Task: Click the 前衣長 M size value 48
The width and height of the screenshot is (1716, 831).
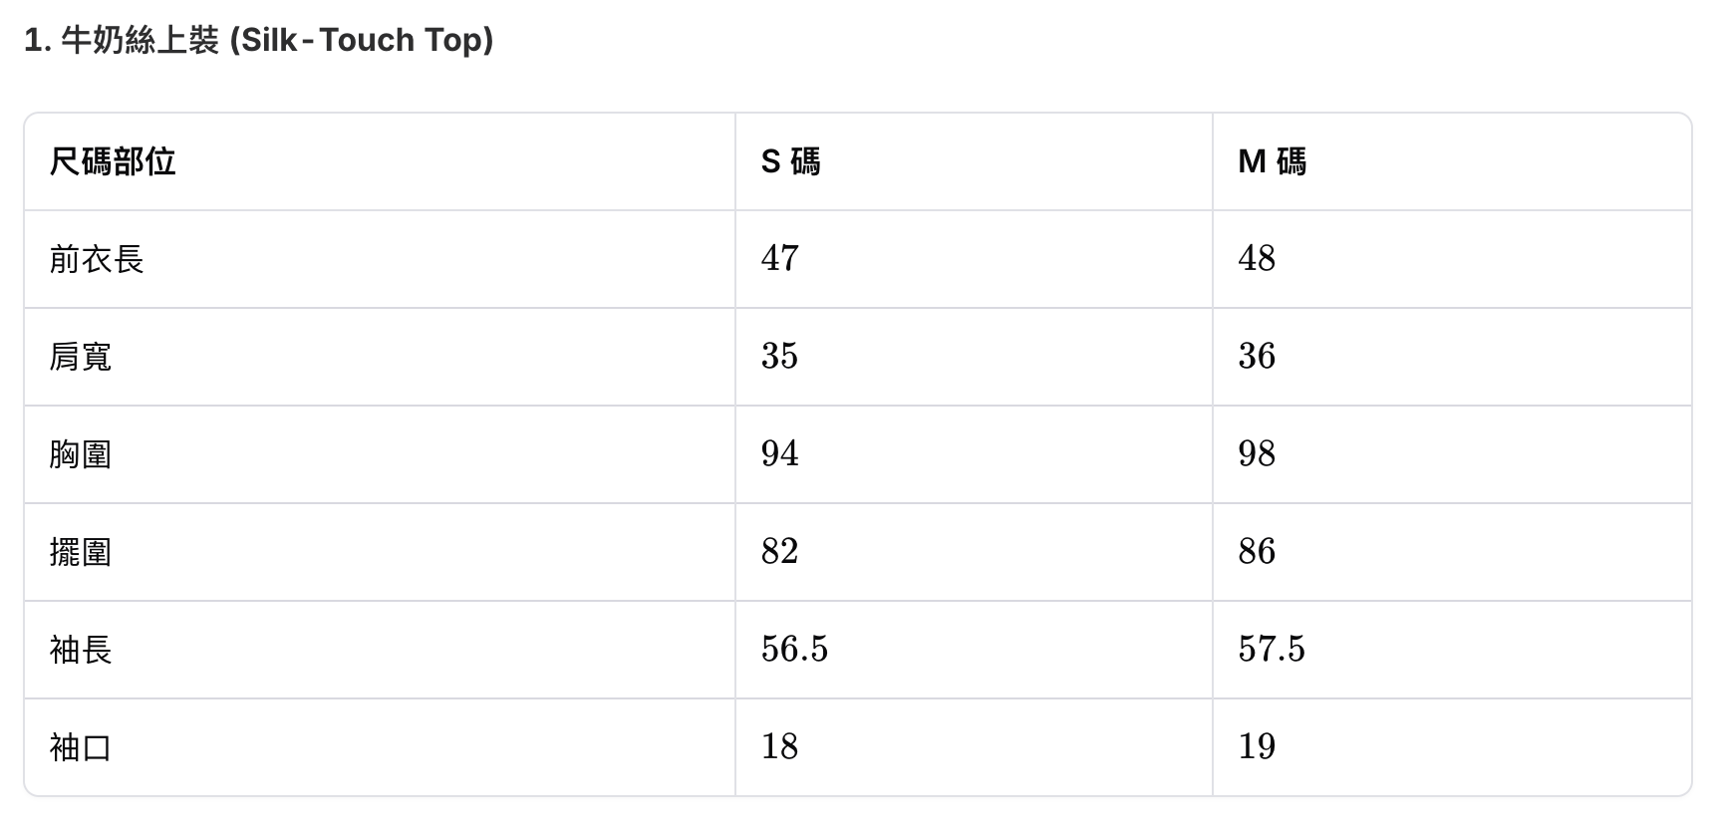Action: tap(1257, 259)
